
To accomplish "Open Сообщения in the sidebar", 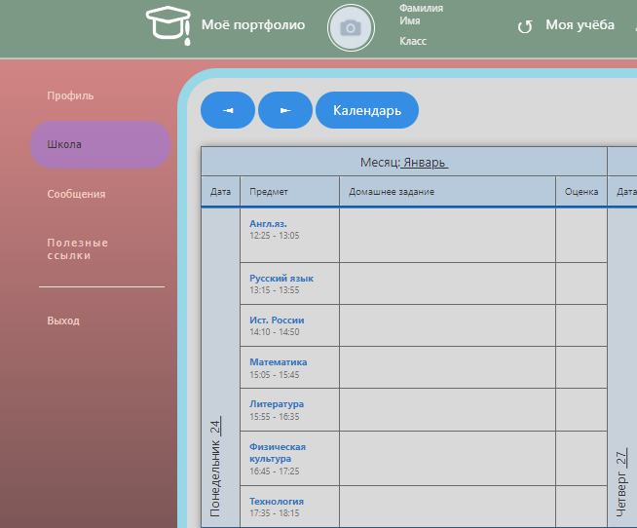I will pos(76,194).
